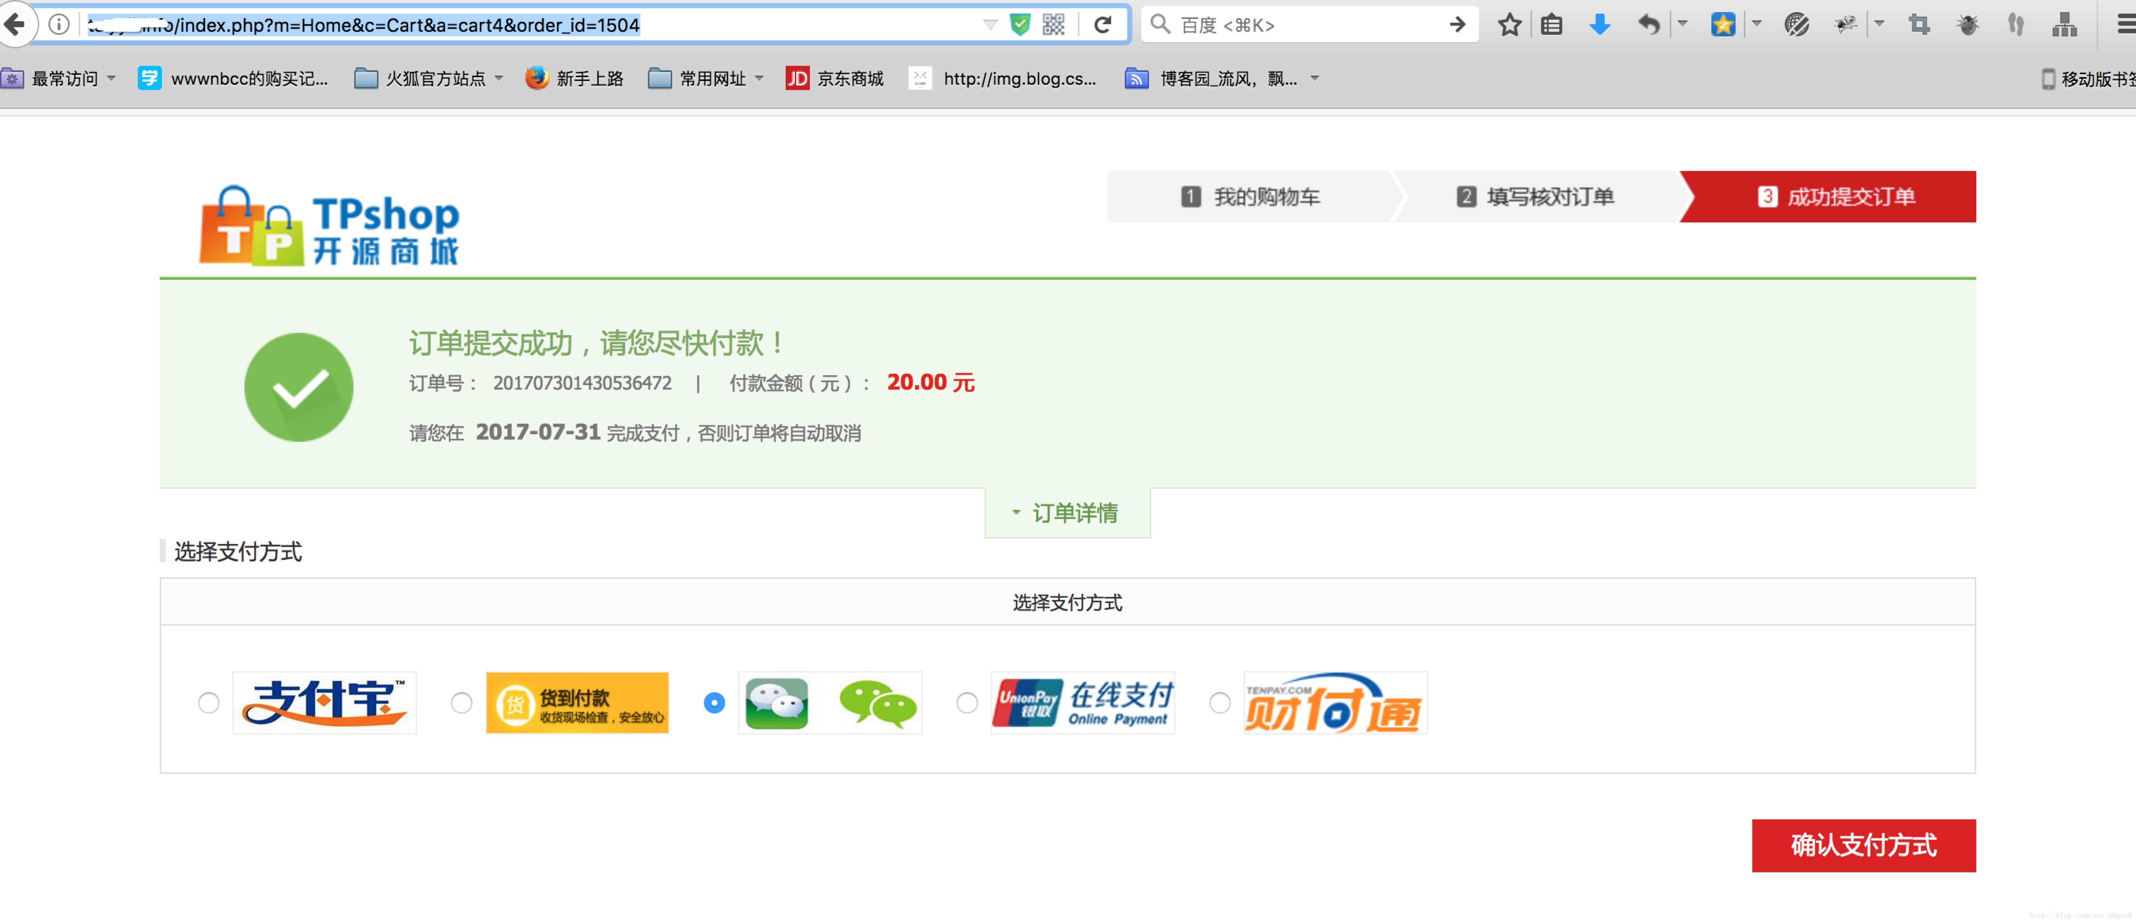Image resolution: width=2136 pixels, height=923 pixels.
Task: Open the 新手上路 bookmark
Action: 574,79
